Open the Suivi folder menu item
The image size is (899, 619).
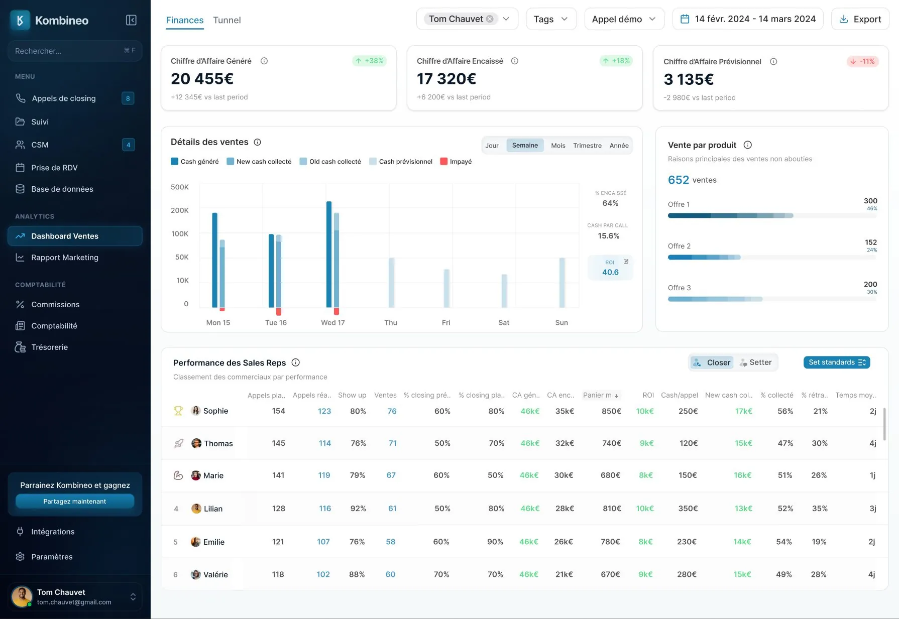point(75,121)
